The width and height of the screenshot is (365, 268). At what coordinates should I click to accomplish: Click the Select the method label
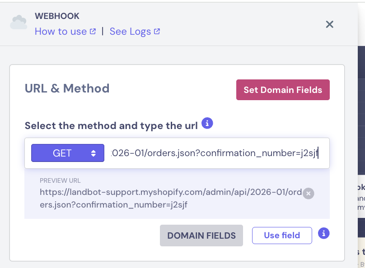pos(111,126)
